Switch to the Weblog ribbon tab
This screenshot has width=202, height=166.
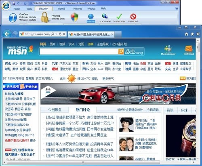coord(91,9)
